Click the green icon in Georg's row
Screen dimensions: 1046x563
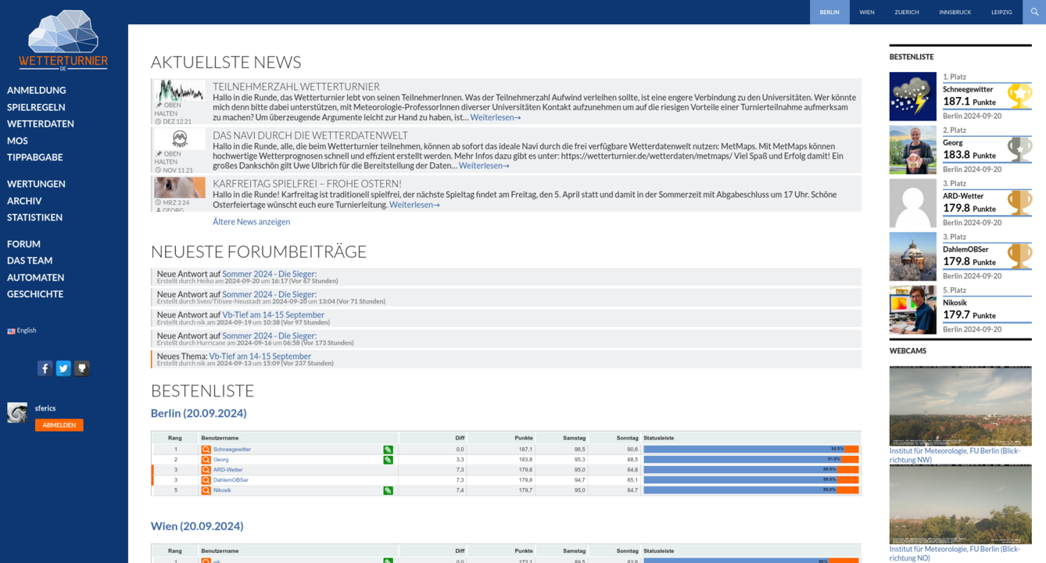388,460
